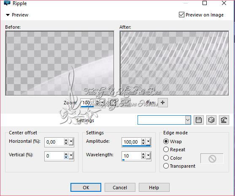The height and width of the screenshot is (196, 235).
Task: Open the Amplitude slider dropdown arrow
Action: click(149, 142)
